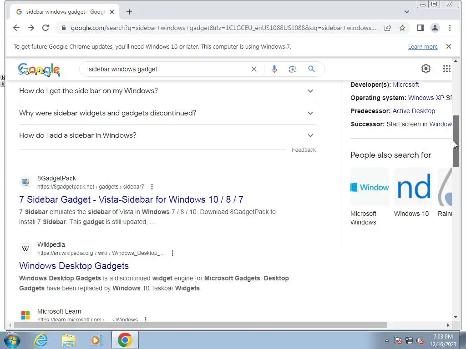Open '7 Sidebar Gadget' result link
466x349 pixels.
pos(131,199)
